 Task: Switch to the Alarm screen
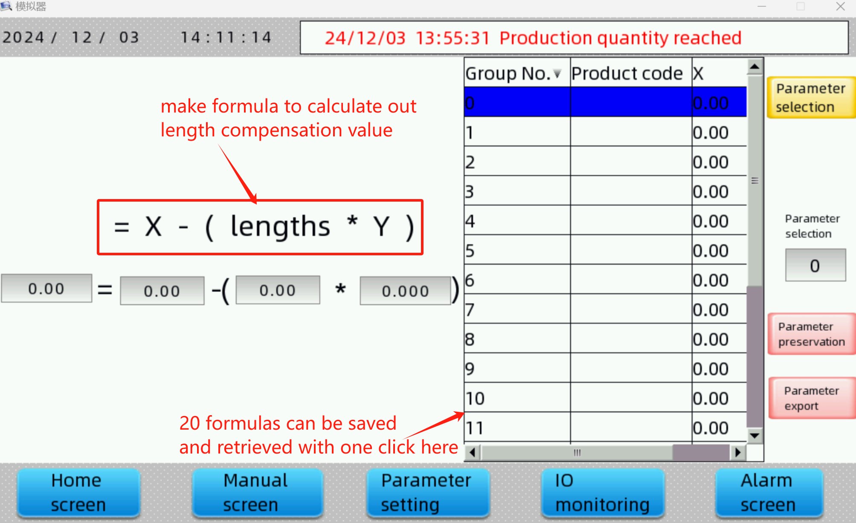pos(769,492)
